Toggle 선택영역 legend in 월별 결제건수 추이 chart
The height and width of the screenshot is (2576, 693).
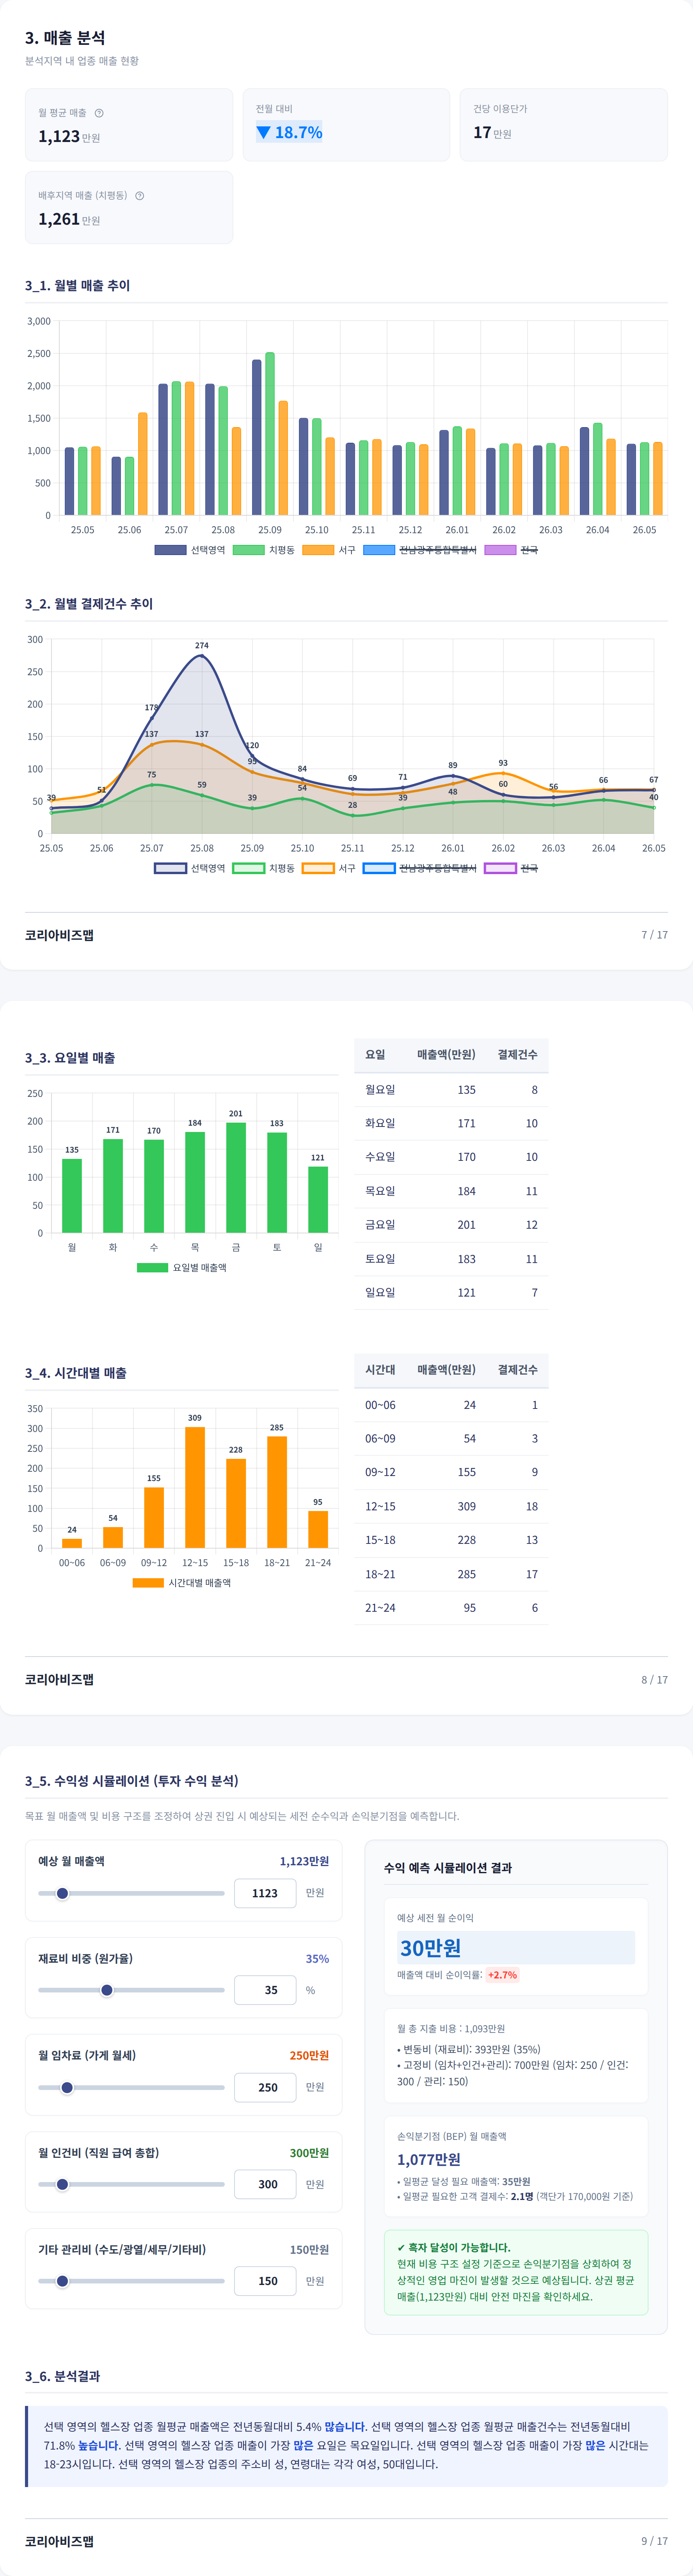coord(190,868)
